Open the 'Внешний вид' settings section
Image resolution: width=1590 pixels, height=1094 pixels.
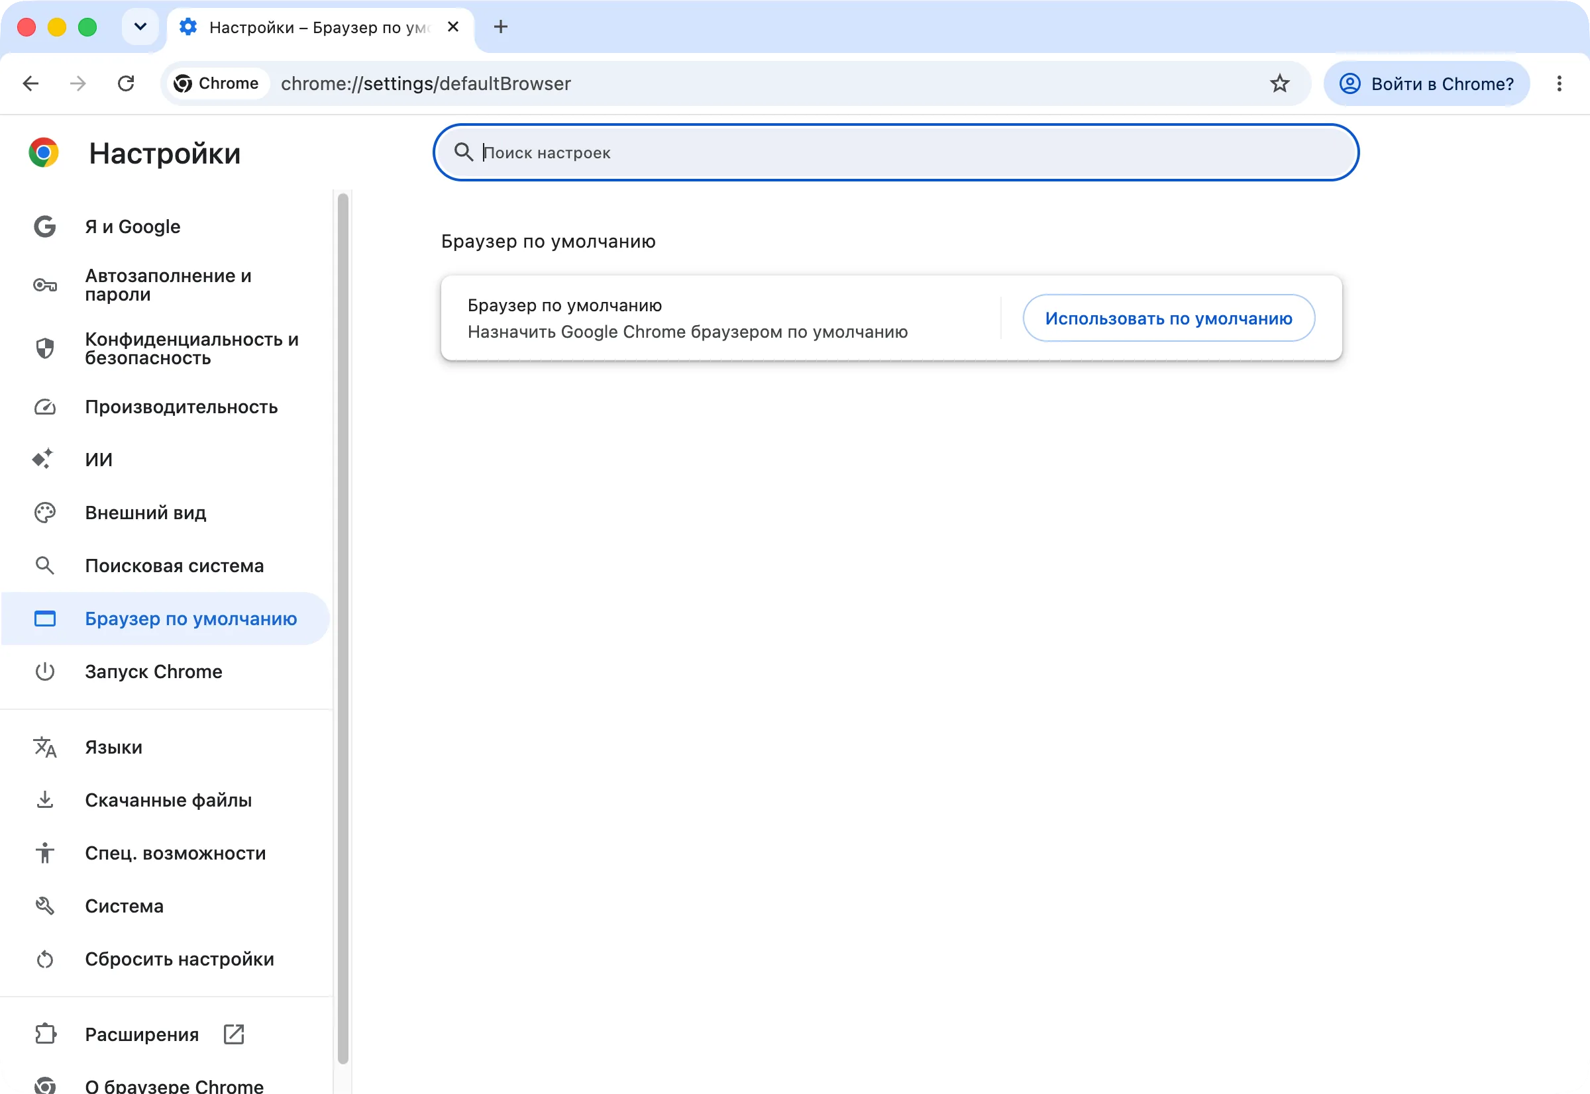click(x=165, y=513)
